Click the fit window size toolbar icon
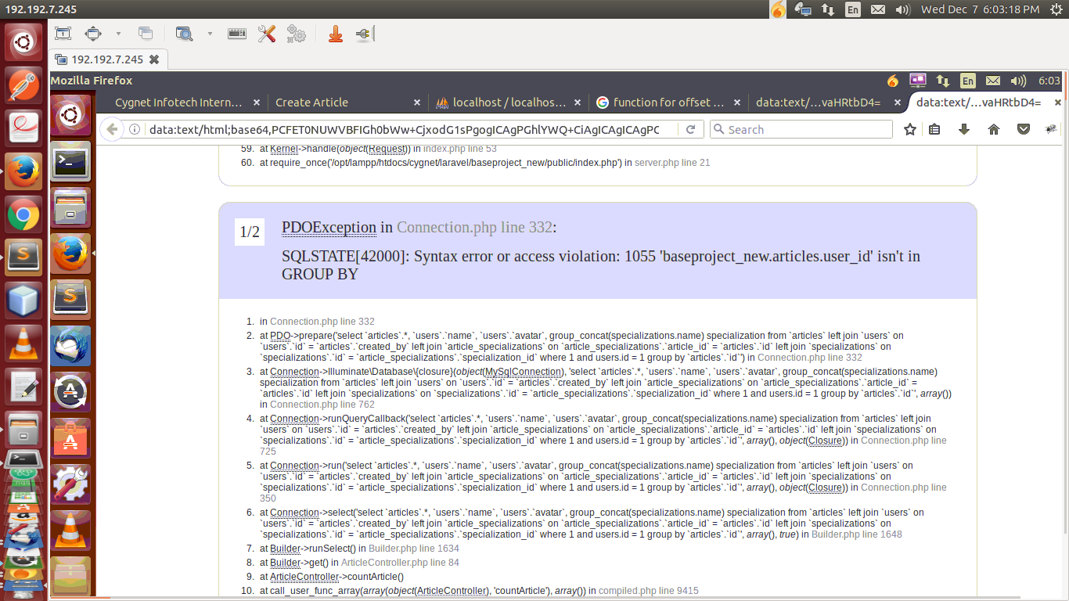Screen dimensions: 1069x601 [x=63, y=34]
